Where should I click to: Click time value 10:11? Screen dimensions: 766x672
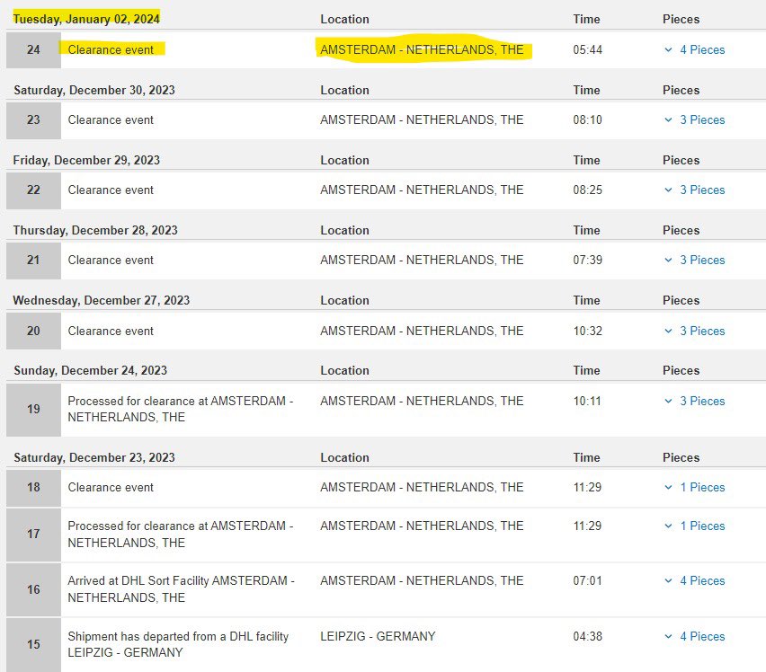[588, 402]
